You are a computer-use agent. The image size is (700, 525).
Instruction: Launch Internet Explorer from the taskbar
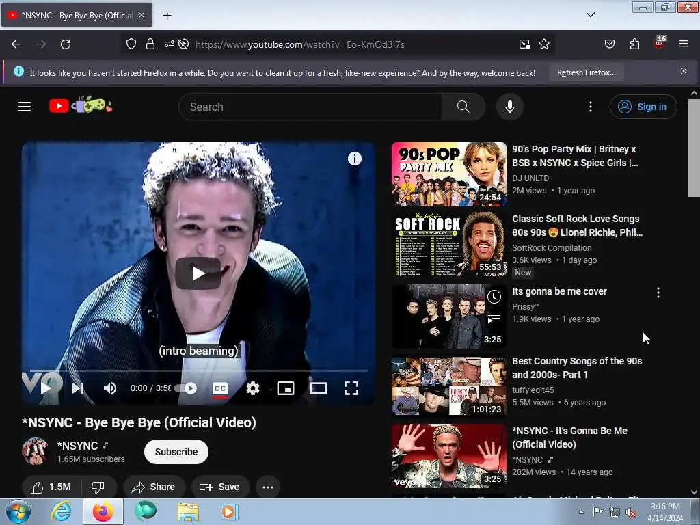61,511
